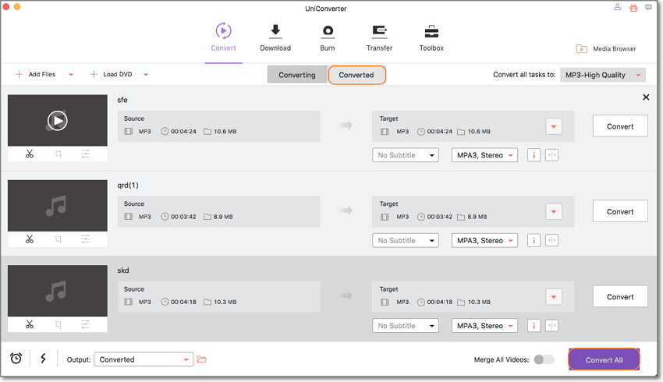Screen dimensions: 663x382
Task: Open the Toolbox section
Action: (x=431, y=37)
